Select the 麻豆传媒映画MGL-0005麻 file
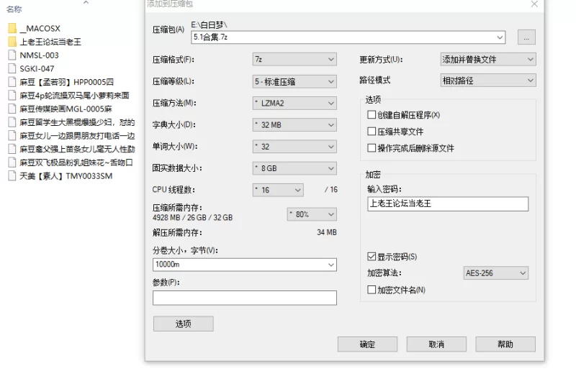Screen dimensions: 576x371 point(66,109)
